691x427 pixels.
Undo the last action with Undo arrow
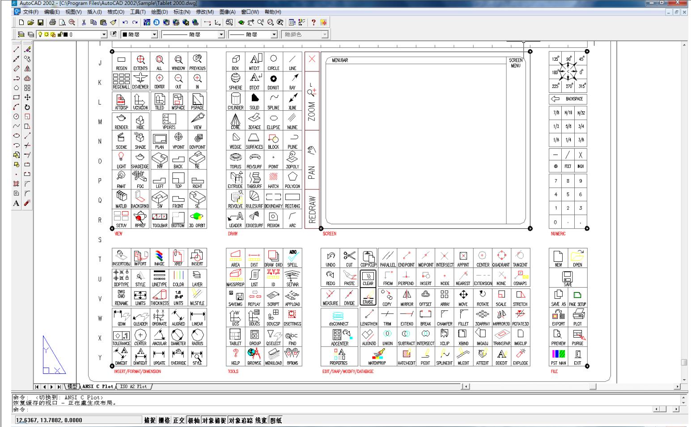point(125,22)
